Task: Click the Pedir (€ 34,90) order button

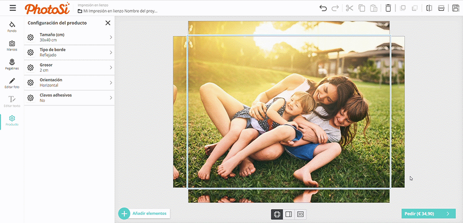Action: pyautogui.click(x=429, y=214)
